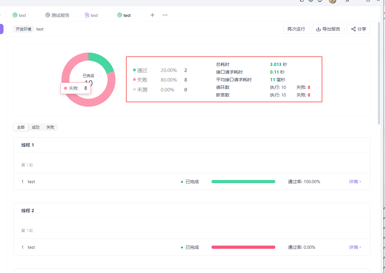This screenshot has height=273, width=385.
Task: Click the user avatar in the top bar
Action: point(332,1)
